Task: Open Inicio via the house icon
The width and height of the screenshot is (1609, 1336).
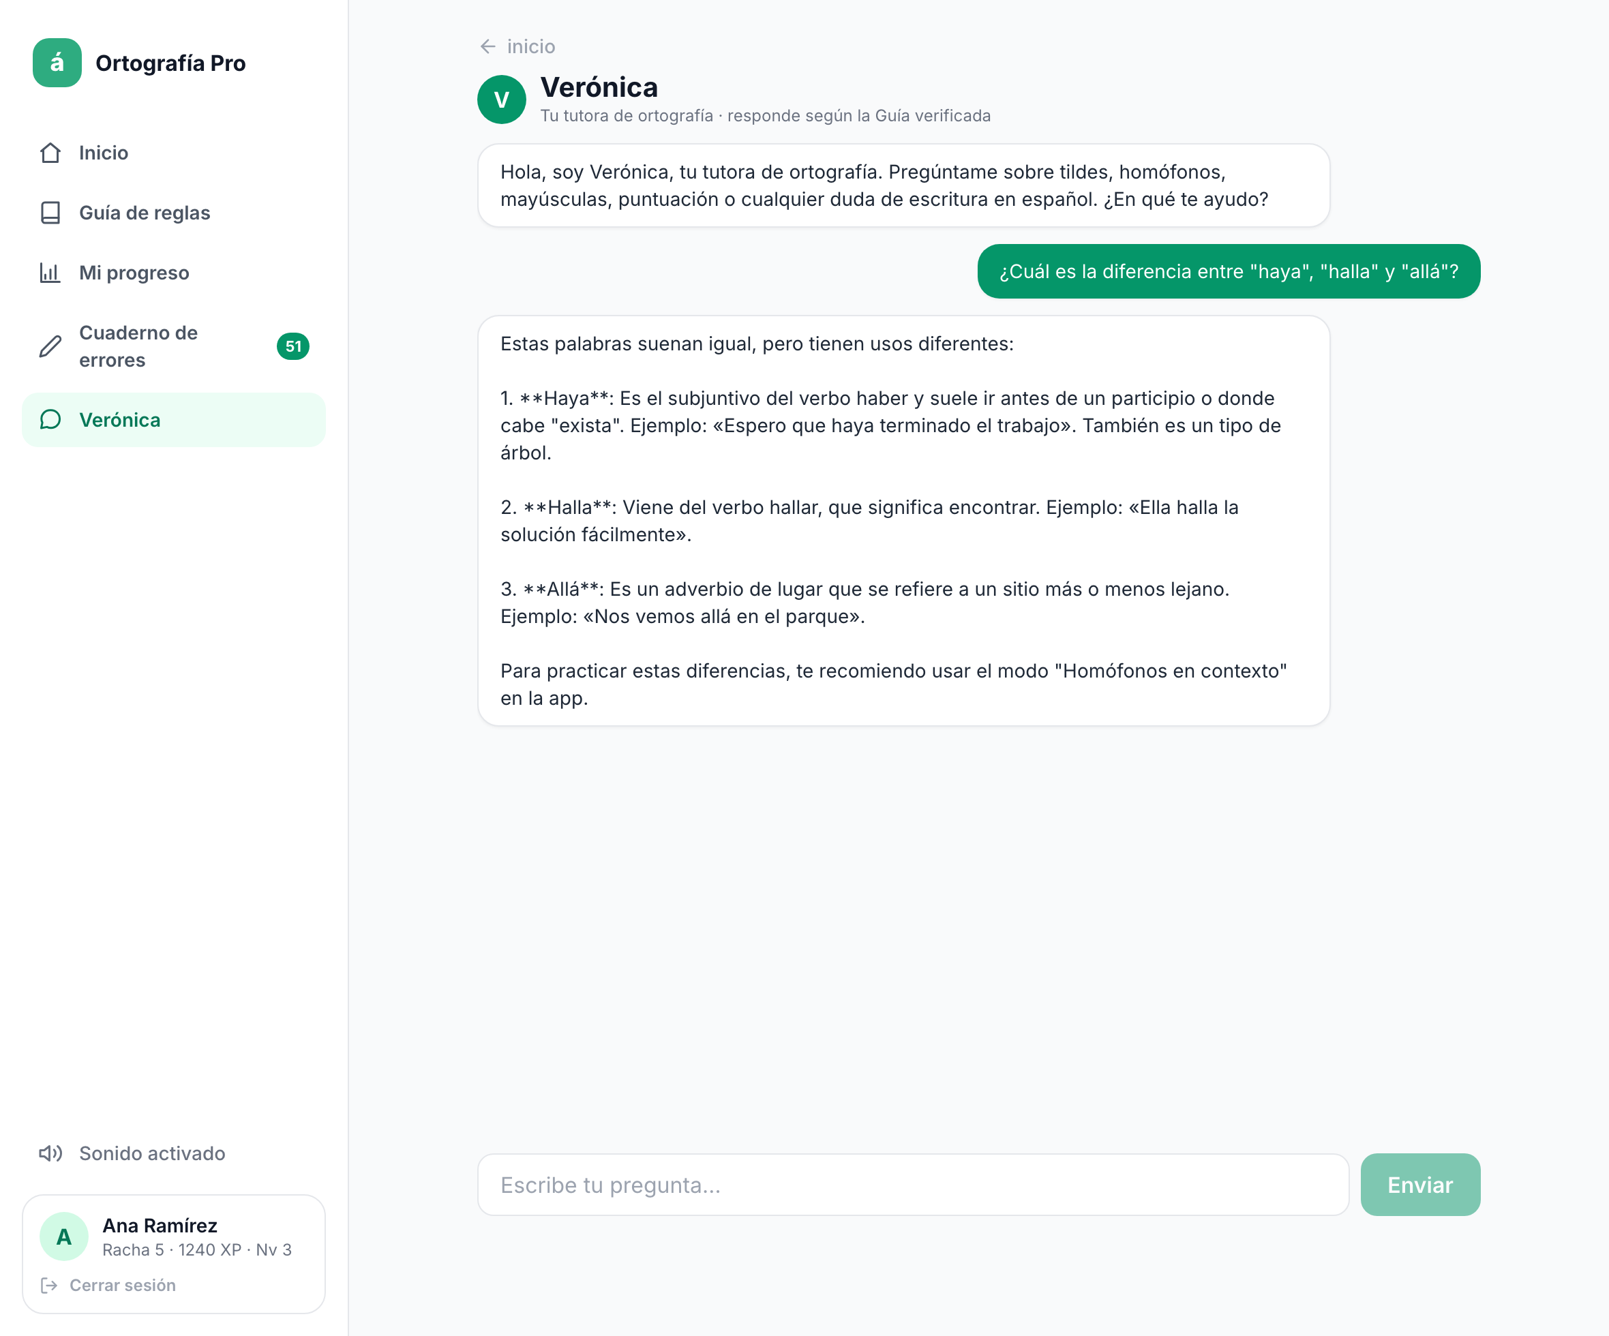Action: (50, 153)
